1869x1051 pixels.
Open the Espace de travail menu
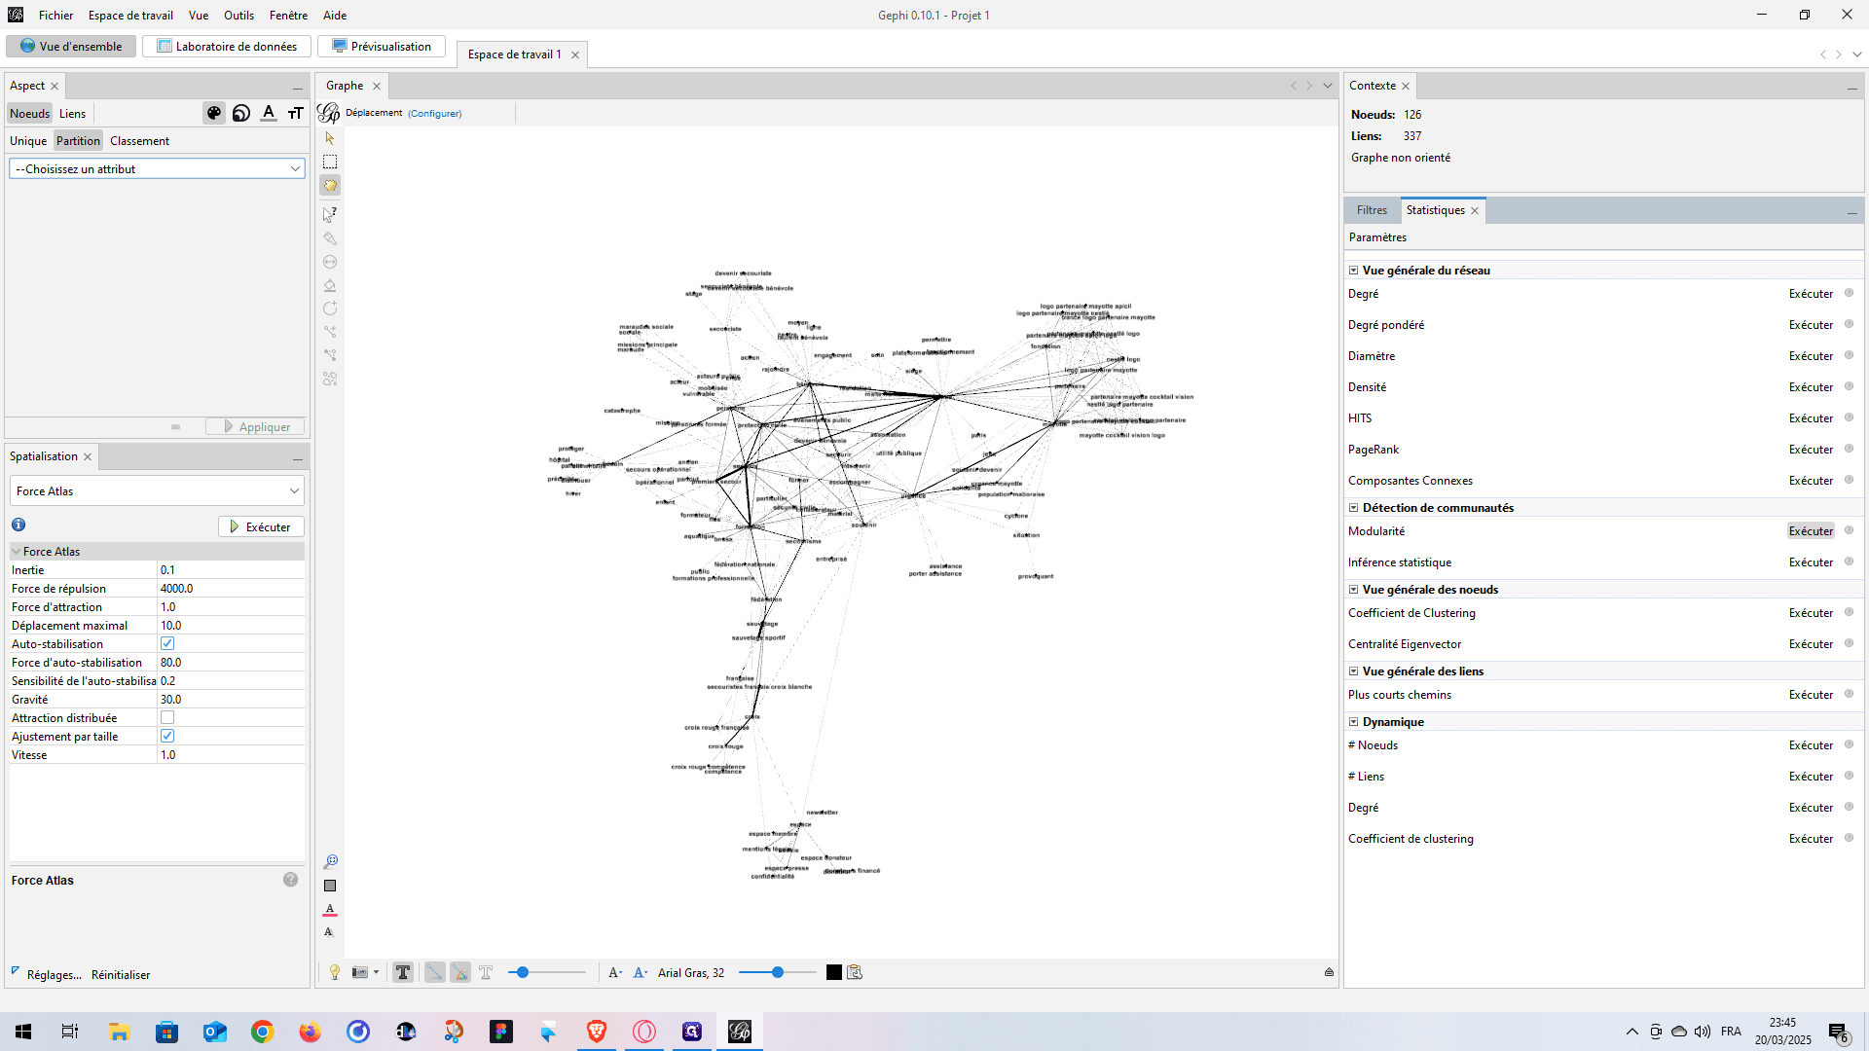click(130, 15)
